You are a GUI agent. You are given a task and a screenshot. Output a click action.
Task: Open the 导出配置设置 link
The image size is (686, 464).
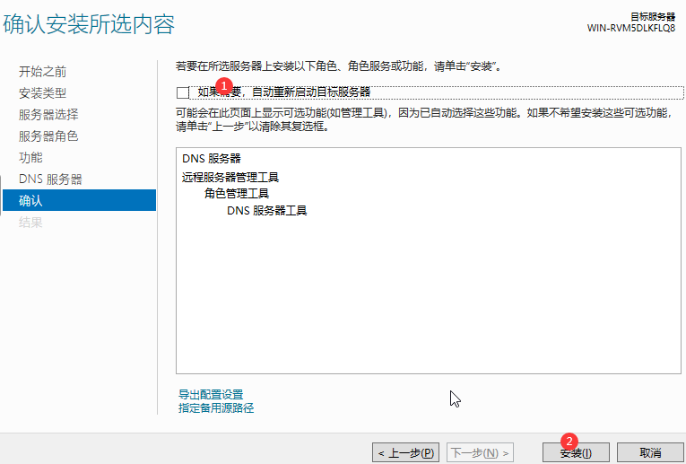point(211,395)
